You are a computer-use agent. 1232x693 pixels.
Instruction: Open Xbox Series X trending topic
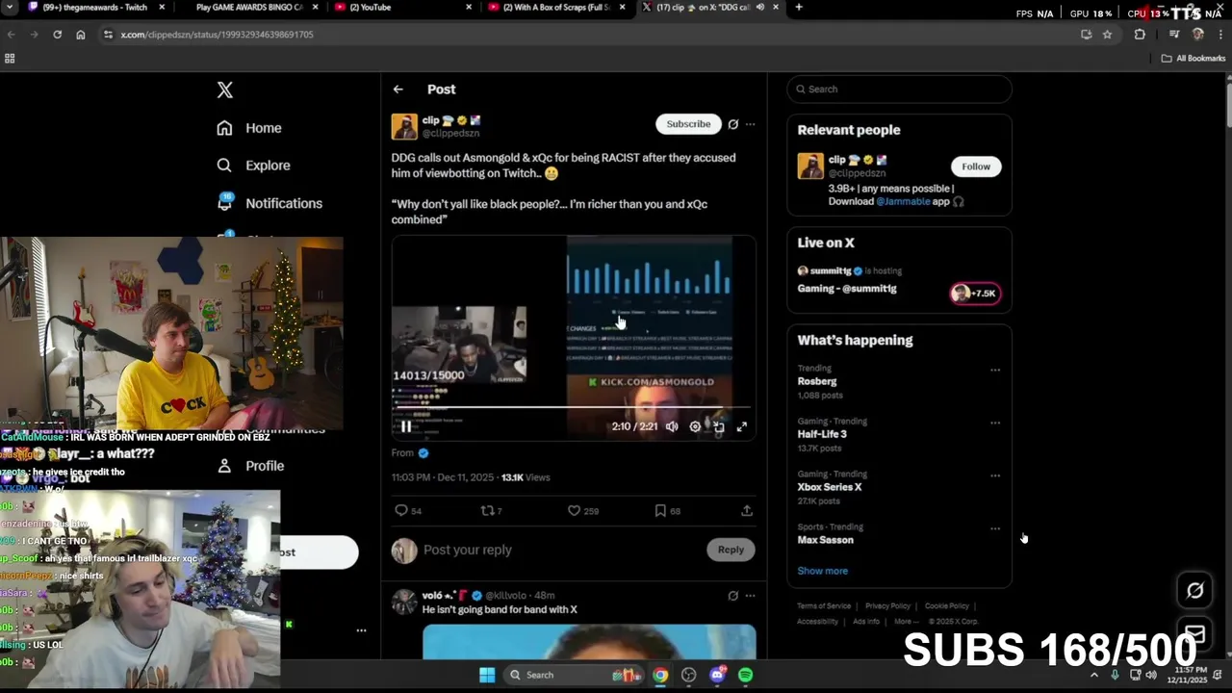pyautogui.click(x=830, y=487)
